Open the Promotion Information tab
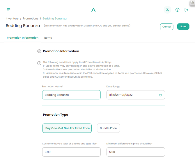 pos(22,38)
